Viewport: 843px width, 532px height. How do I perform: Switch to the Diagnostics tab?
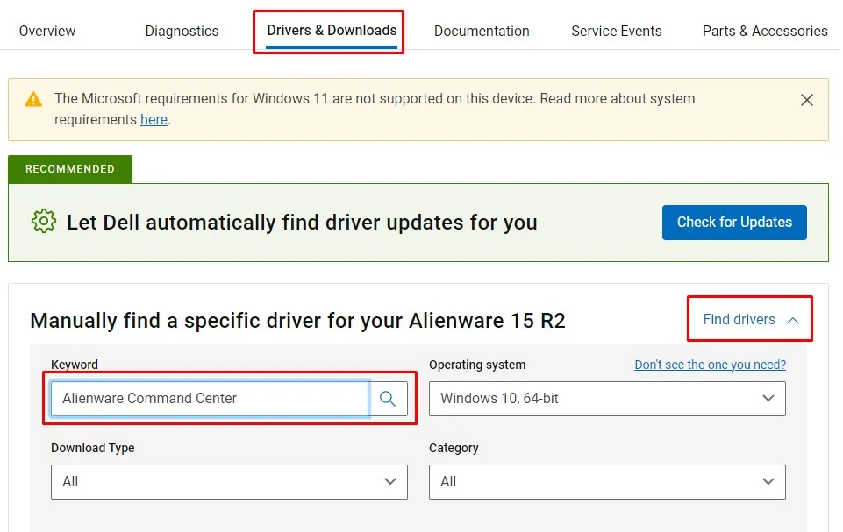pyautogui.click(x=182, y=32)
